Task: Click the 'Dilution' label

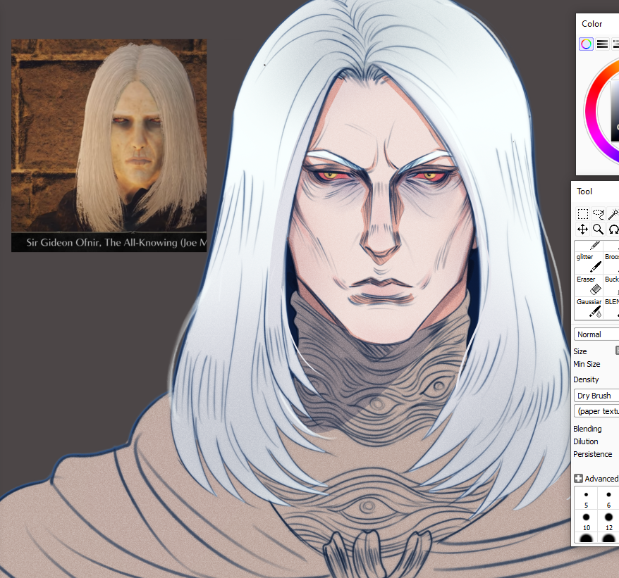Action: click(585, 441)
